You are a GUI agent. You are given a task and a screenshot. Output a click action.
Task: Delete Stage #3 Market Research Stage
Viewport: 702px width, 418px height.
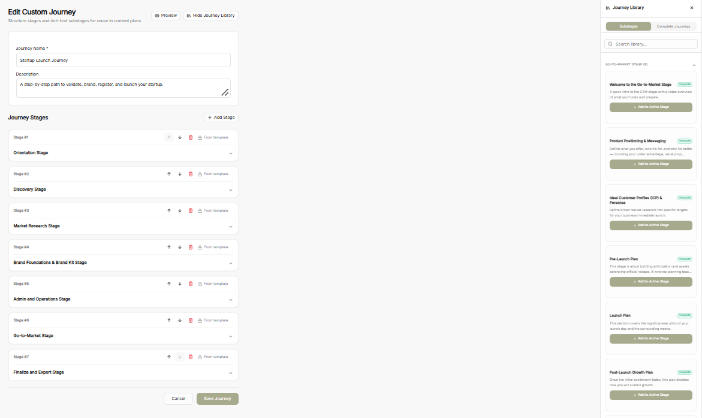[190, 210]
